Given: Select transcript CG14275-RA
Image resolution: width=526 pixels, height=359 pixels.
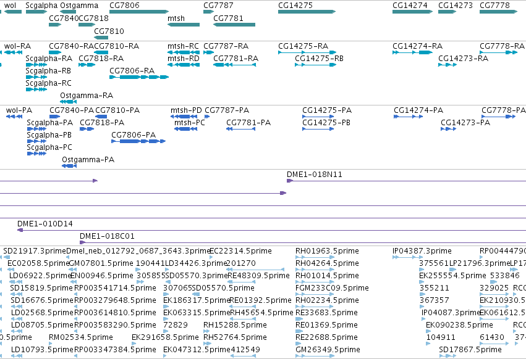Looking at the screenshot, I should [303, 46].
